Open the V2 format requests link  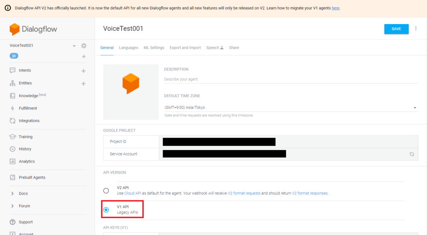click(x=244, y=193)
